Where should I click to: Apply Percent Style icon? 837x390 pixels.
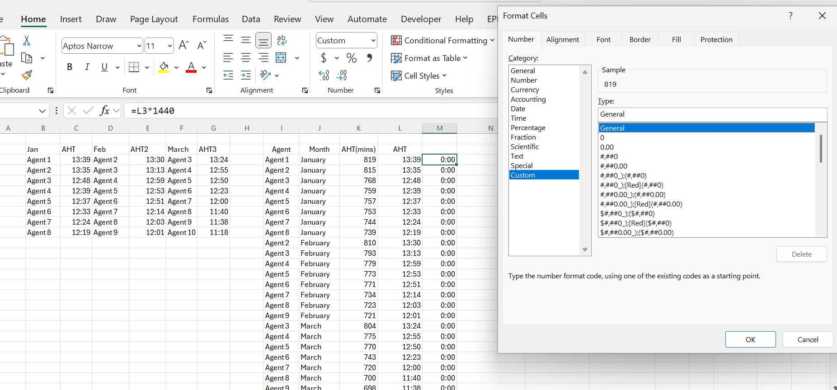352,58
